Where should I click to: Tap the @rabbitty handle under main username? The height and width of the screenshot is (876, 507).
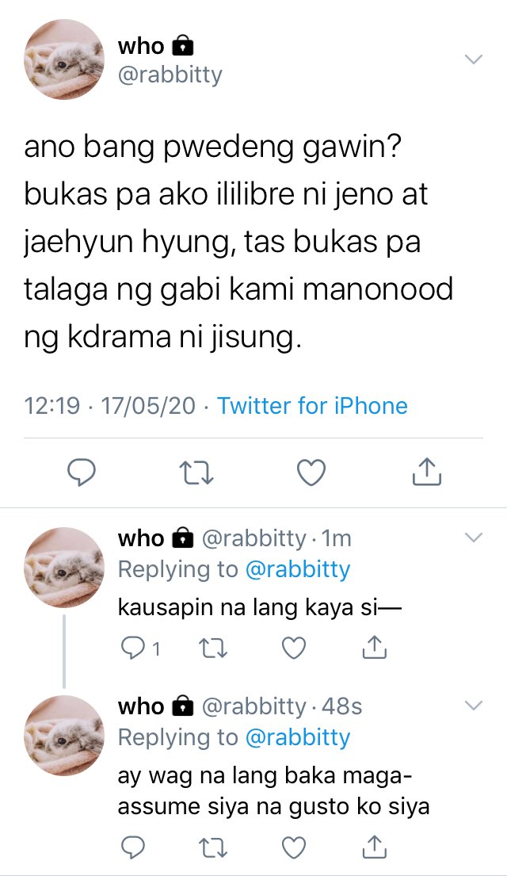click(x=170, y=75)
